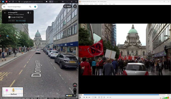Open the VLC Tools menu
The height and width of the screenshot is (99, 171).
click(x=106, y=4)
